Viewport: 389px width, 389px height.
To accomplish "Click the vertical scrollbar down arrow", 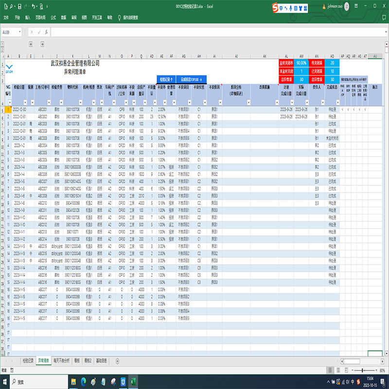I will 387,354.
